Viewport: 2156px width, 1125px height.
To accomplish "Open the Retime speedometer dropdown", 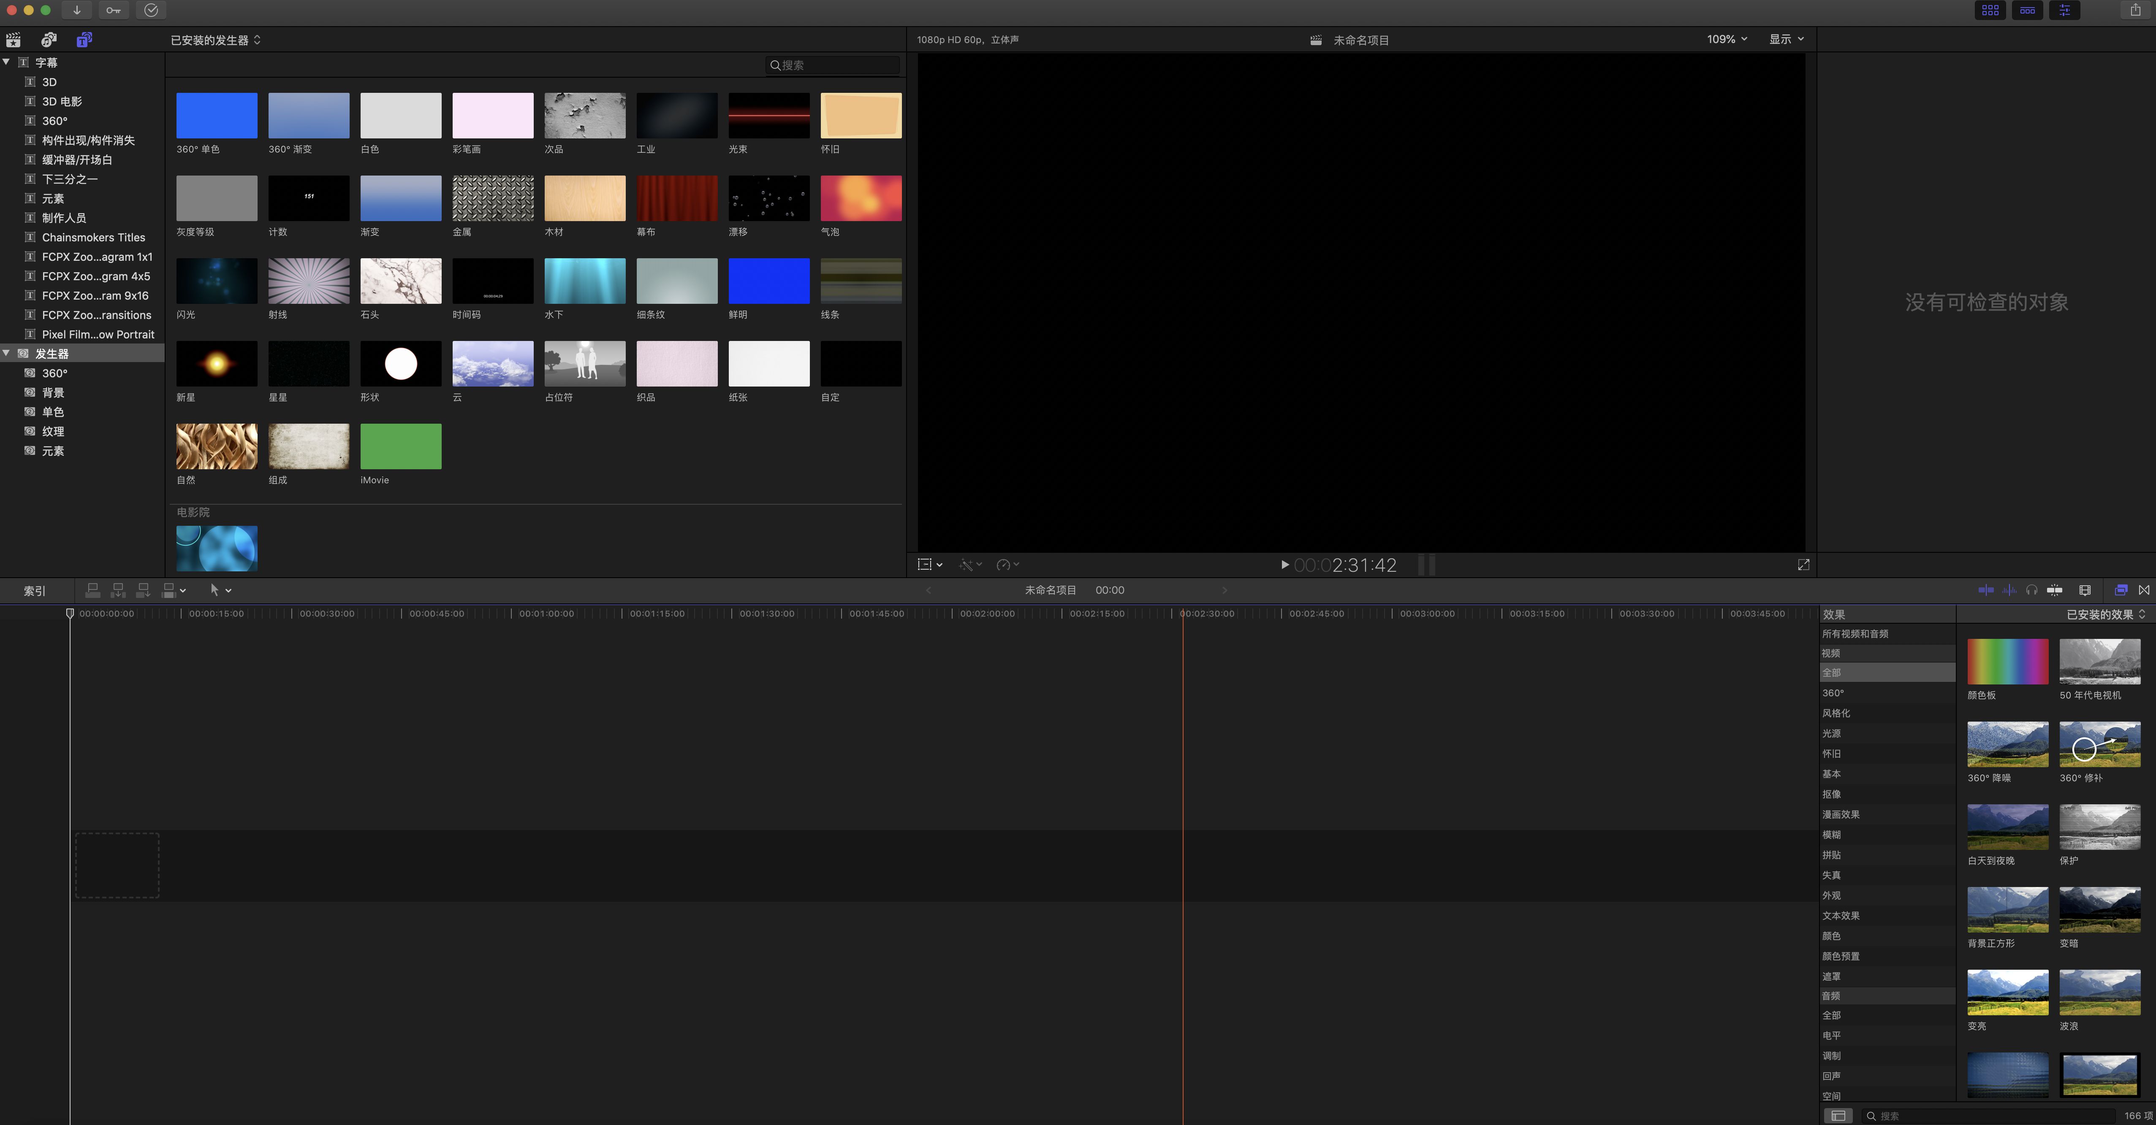I will tap(1007, 565).
